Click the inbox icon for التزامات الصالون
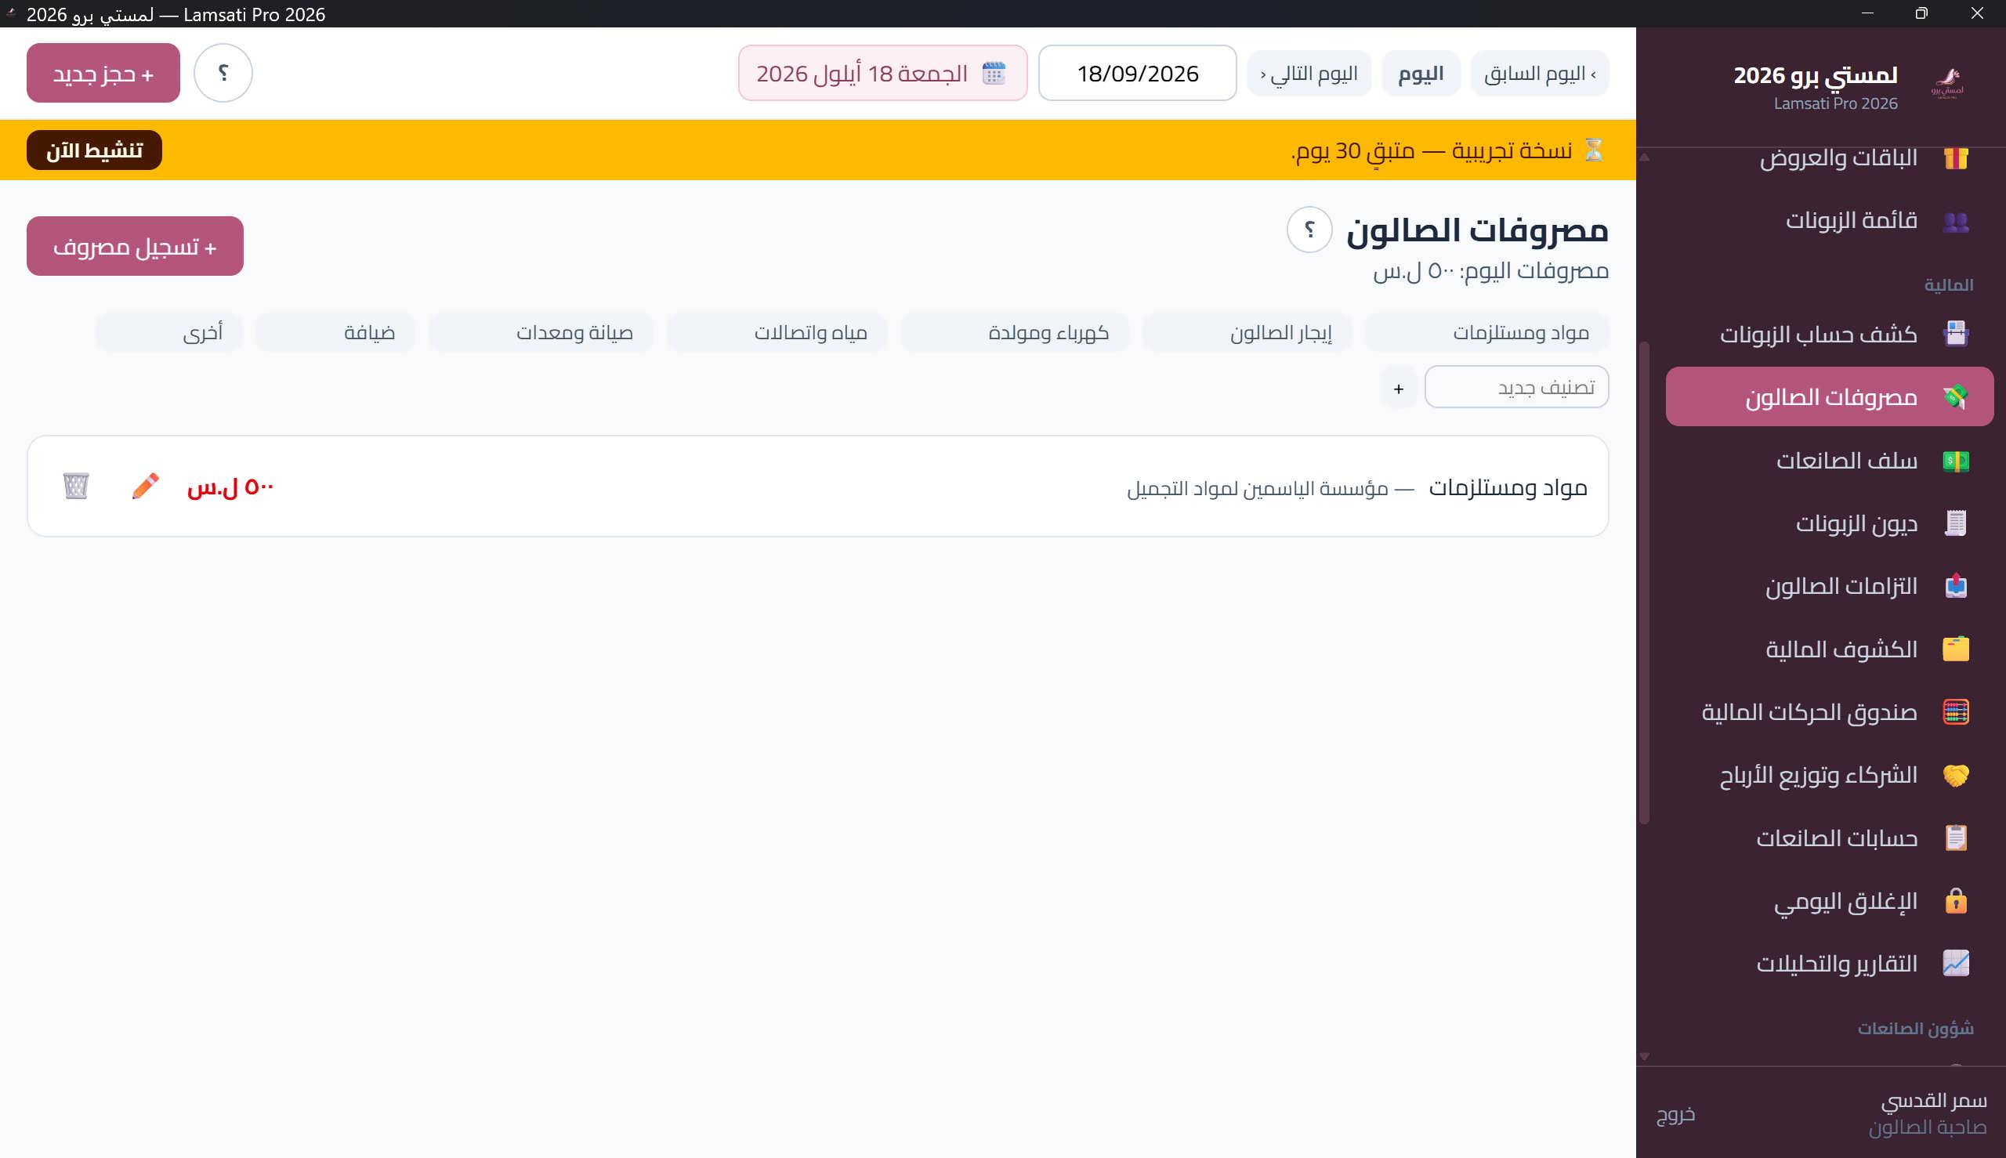The image size is (2006, 1158). [x=1955, y=586]
